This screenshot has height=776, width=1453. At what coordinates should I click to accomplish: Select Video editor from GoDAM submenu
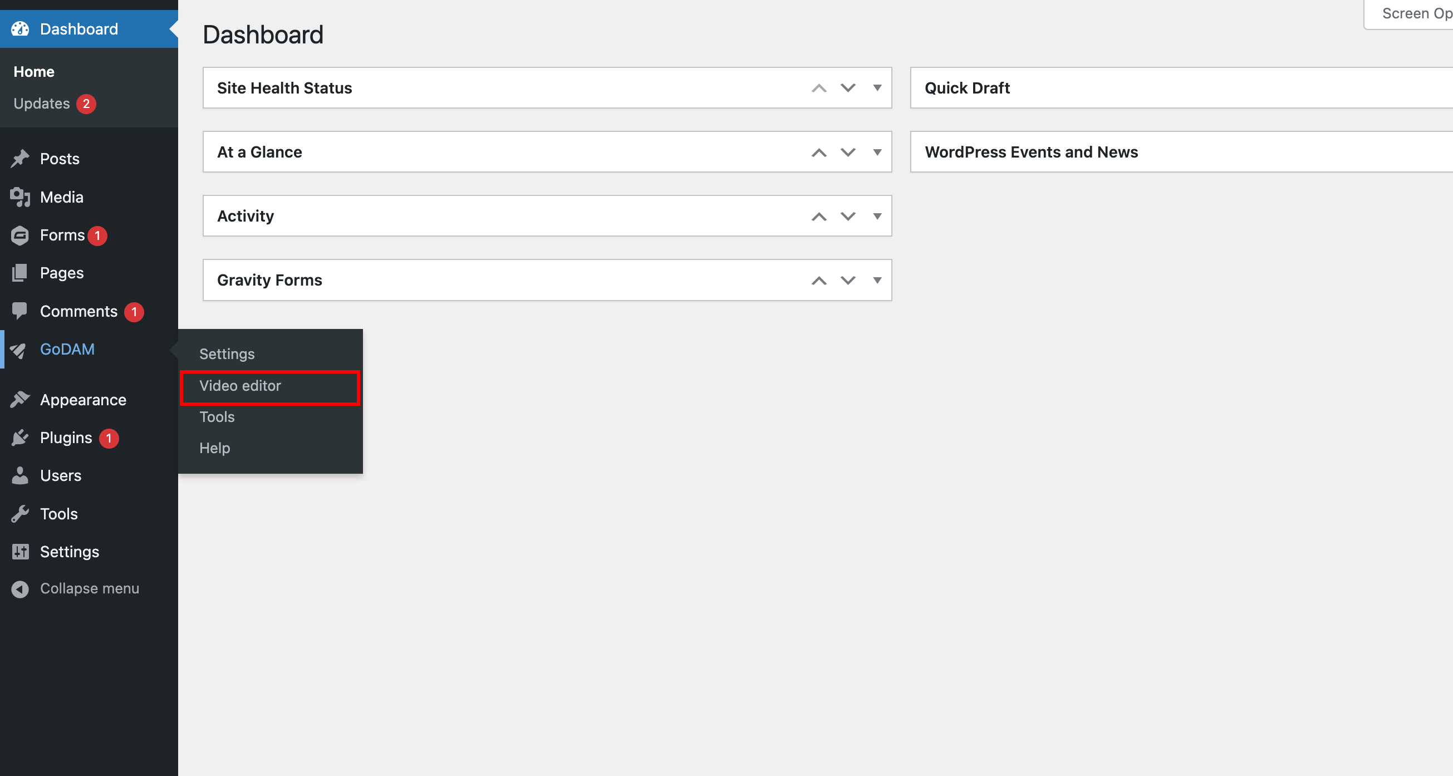click(x=240, y=386)
